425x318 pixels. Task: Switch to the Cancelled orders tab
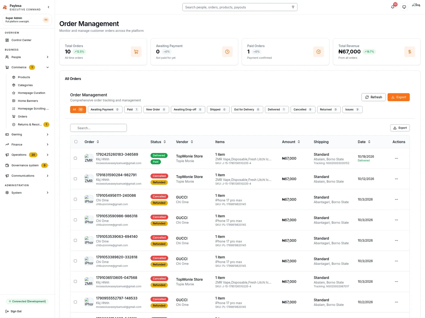tap(303, 110)
